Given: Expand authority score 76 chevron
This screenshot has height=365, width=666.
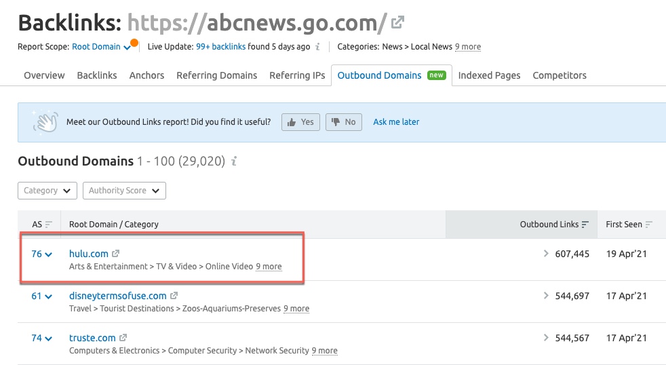Looking at the screenshot, I should (48, 254).
